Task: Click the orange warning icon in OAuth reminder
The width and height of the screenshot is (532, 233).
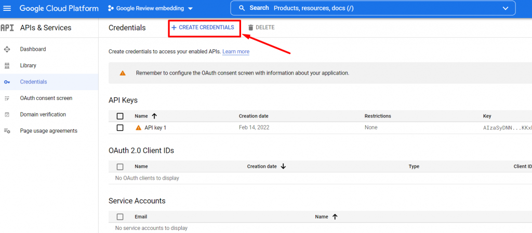Action: pyautogui.click(x=123, y=73)
